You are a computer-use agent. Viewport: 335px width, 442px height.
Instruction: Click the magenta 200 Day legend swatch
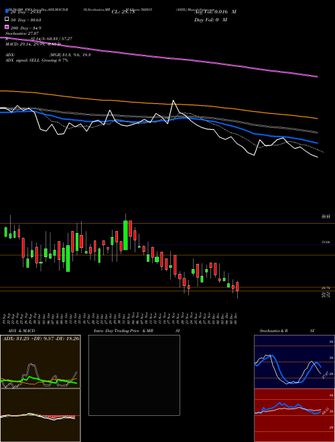(x=7, y=27)
